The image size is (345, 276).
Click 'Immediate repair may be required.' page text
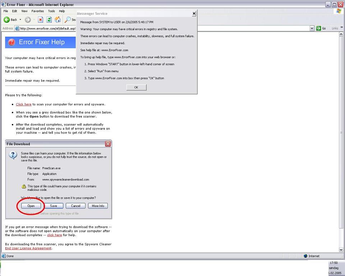point(32,80)
